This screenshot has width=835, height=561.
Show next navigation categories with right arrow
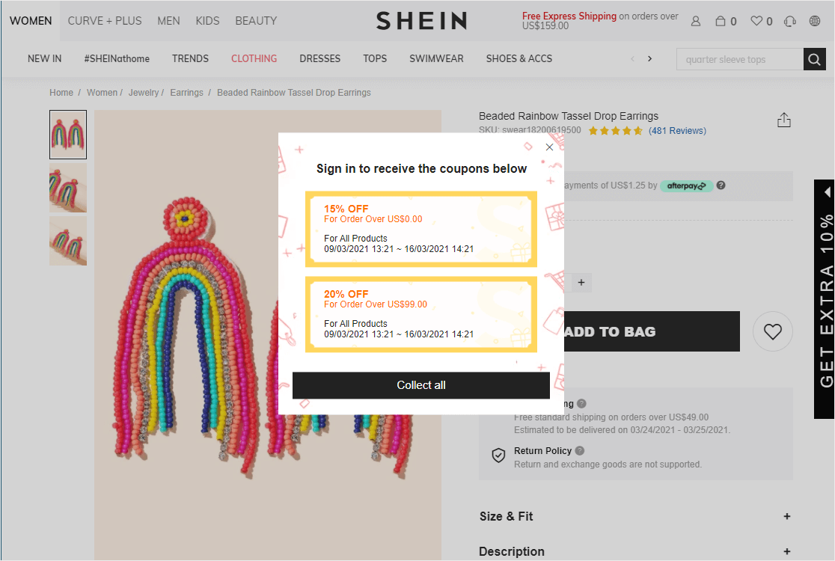(649, 58)
